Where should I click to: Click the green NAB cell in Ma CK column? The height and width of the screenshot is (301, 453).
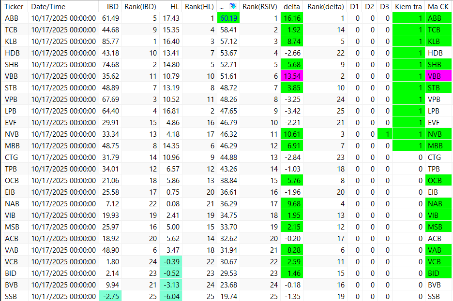438,203
